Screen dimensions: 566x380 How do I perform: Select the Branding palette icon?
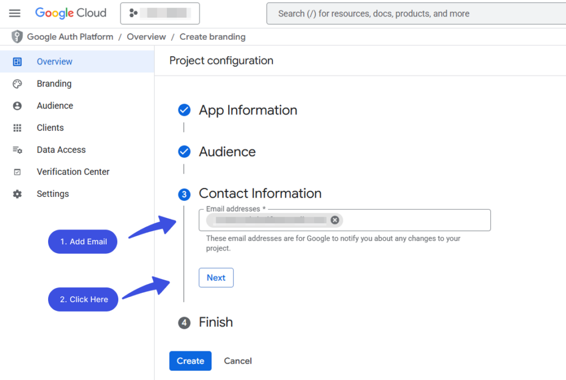tap(17, 83)
